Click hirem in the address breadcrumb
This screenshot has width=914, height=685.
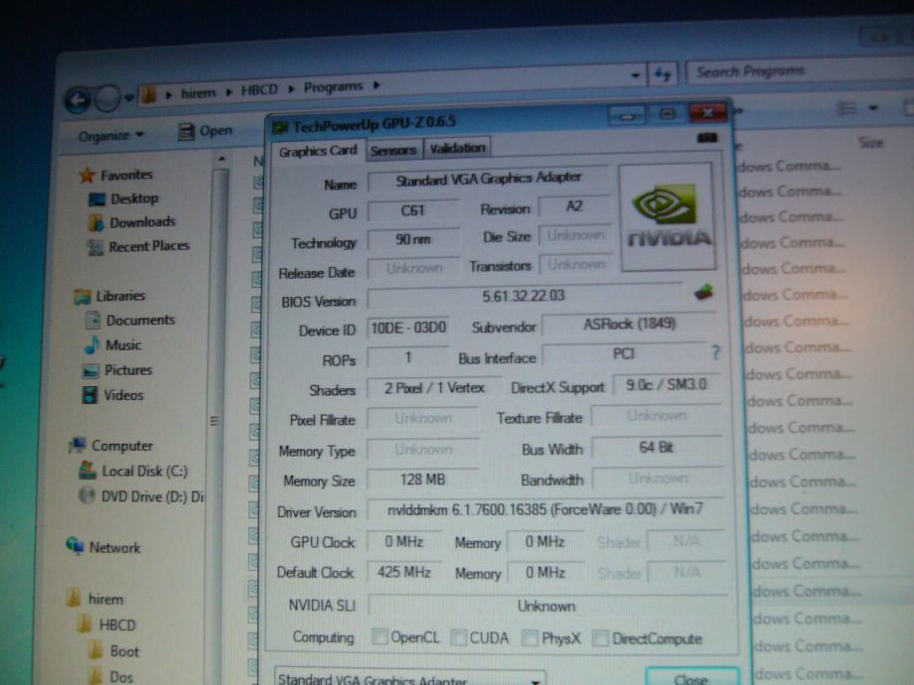pyautogui.click(x=198, y=92)
